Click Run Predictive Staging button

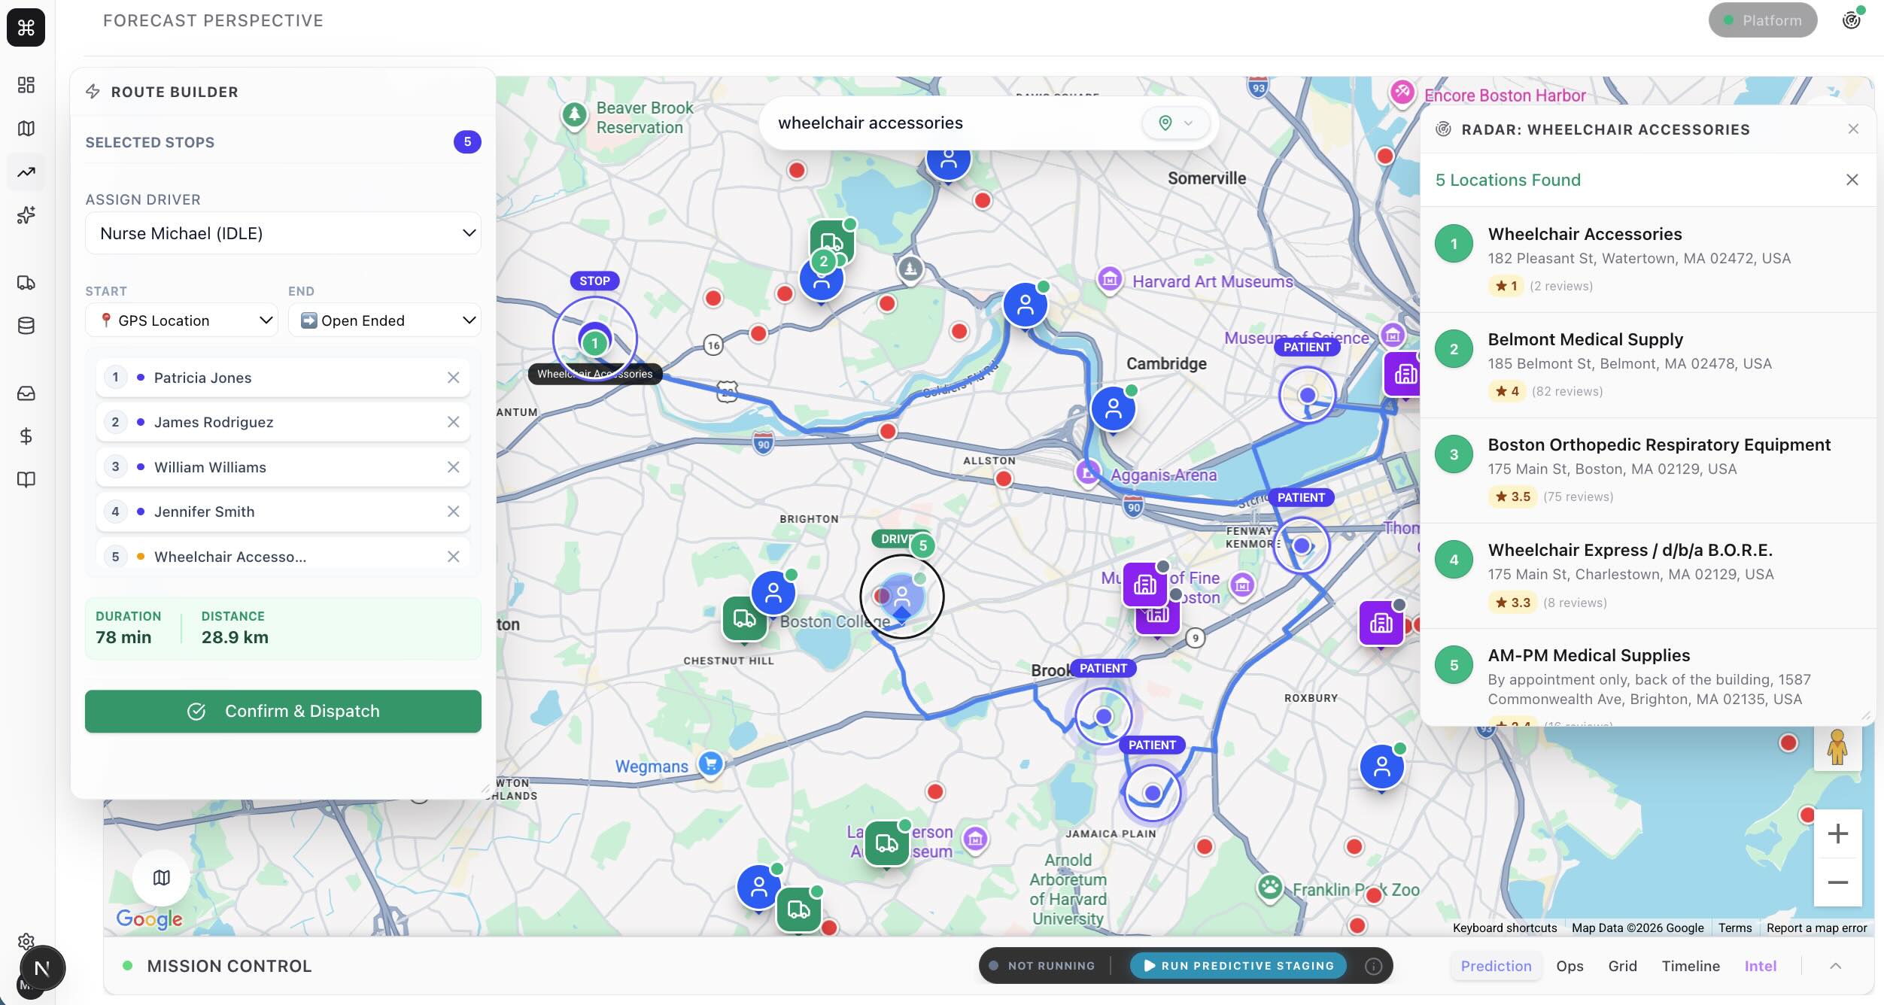[x=1238, y=966]
